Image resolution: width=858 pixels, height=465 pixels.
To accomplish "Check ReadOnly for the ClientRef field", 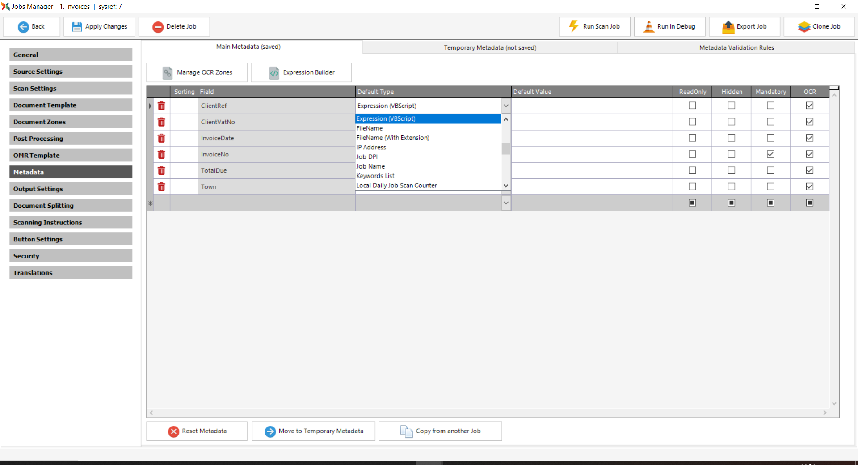I will pos(692,106).
